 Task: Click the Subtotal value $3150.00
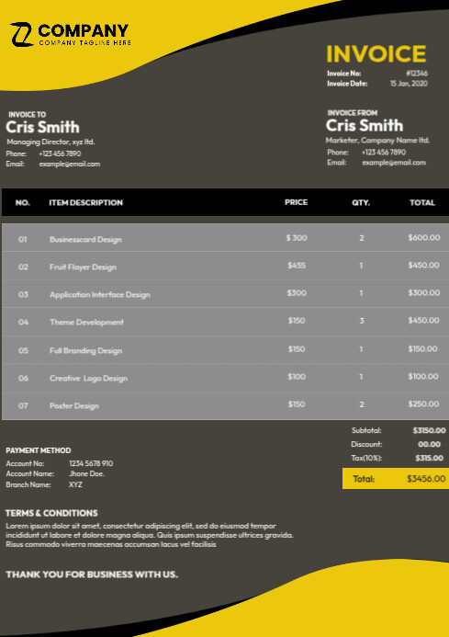(429, 430)
